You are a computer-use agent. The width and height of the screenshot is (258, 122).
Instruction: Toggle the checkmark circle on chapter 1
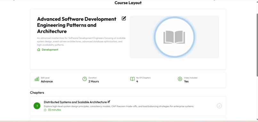pos(219,106)
